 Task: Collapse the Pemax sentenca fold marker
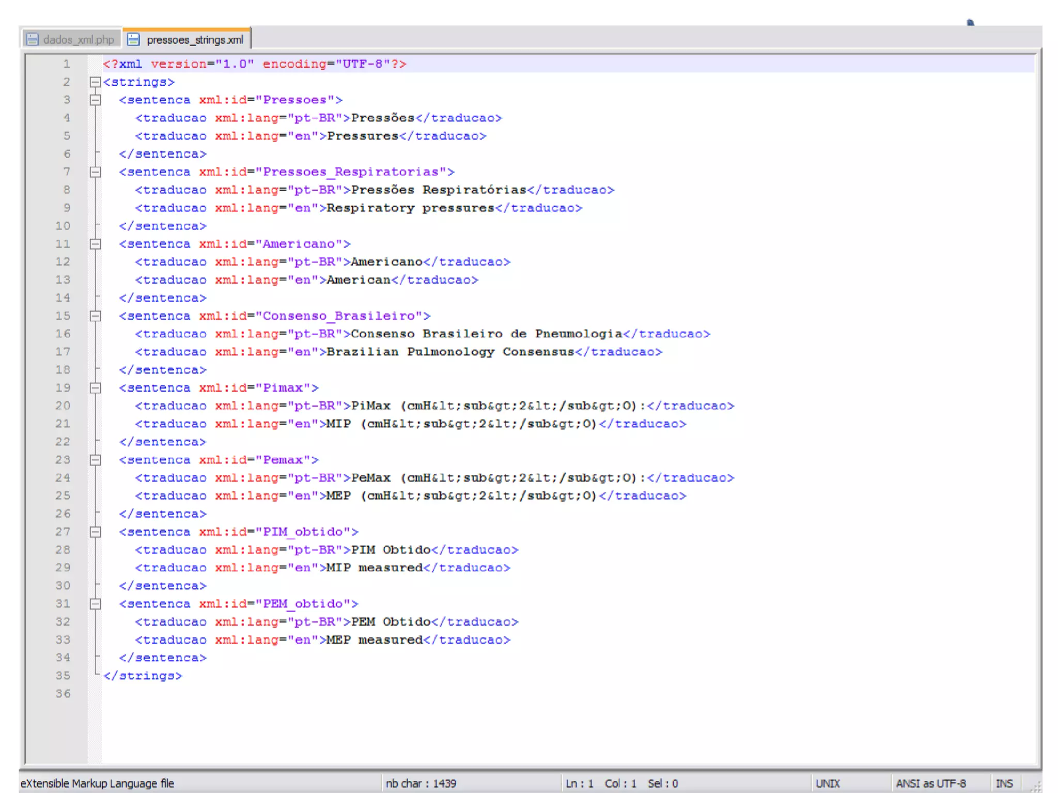[x=95, y=460]
